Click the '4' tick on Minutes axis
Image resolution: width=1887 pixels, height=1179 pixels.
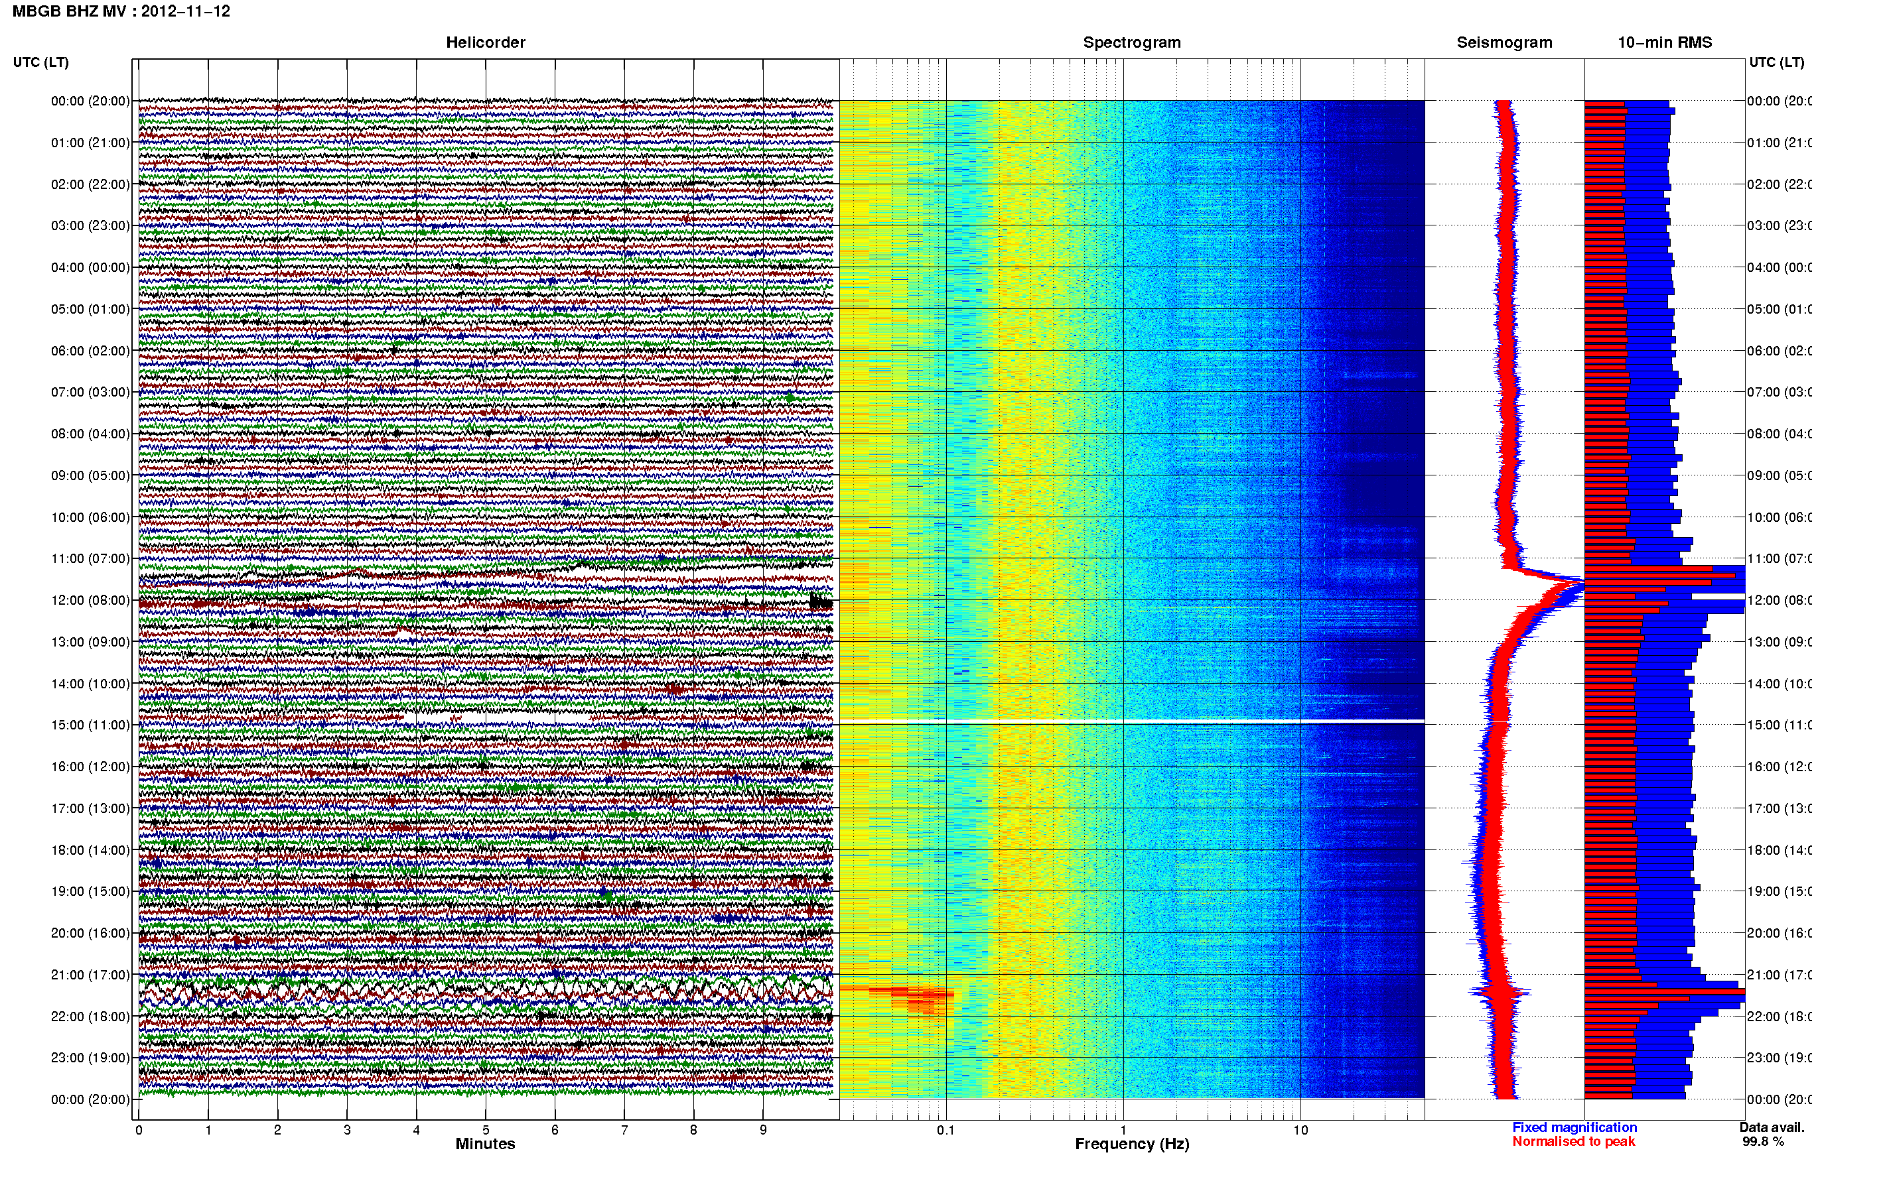417,1130
